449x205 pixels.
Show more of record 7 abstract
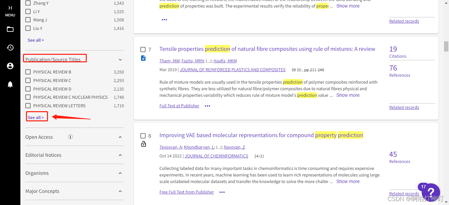tap(348, 95)
